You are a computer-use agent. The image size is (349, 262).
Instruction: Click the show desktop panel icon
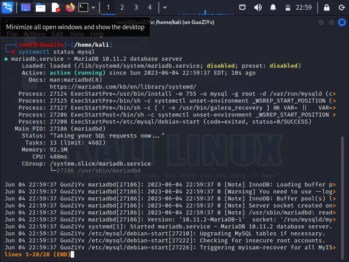tap(26, 7)
